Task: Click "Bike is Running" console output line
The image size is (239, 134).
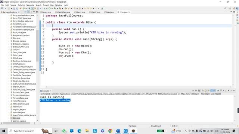Action: [x=52, y=97]
